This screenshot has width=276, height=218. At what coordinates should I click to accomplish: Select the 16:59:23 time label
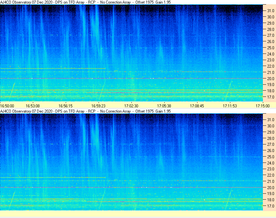click(98, 106)
